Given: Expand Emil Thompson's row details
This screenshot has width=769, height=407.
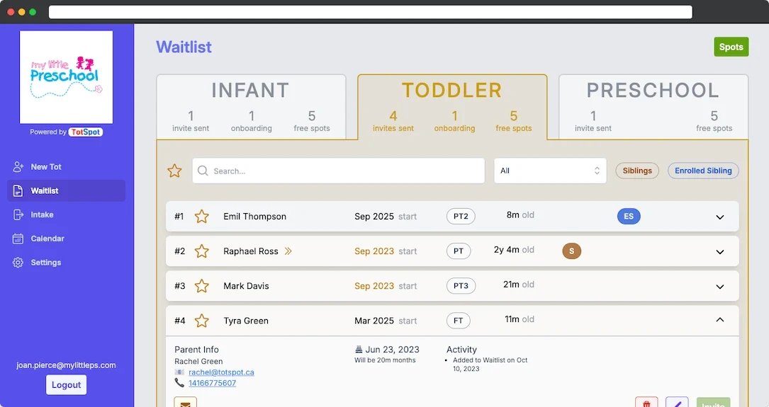Looking at the screenshot, I should coord(720,217).
